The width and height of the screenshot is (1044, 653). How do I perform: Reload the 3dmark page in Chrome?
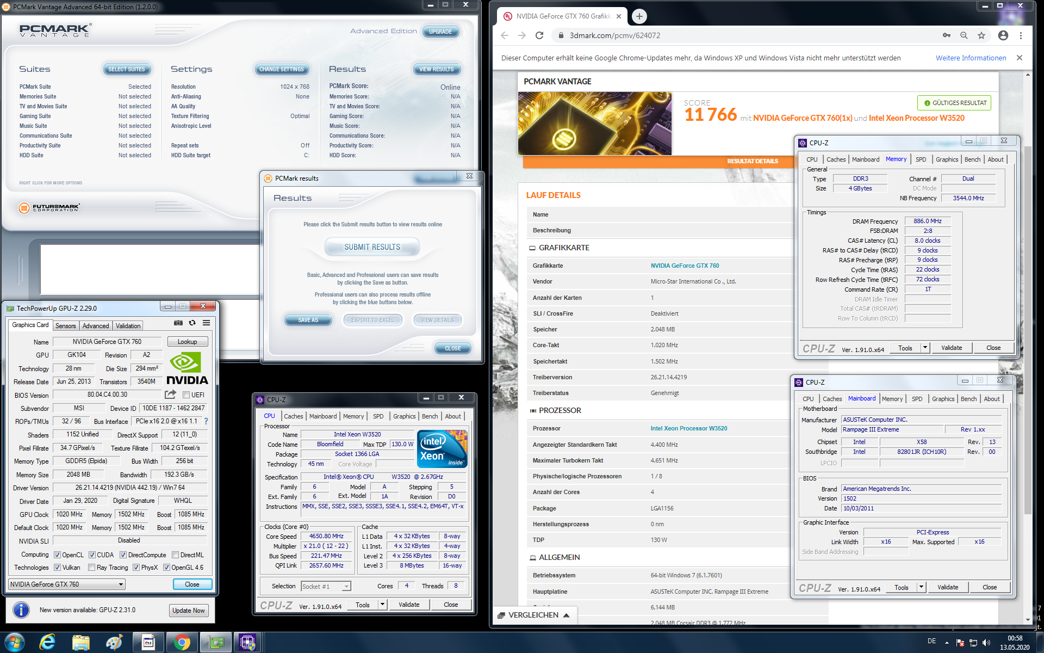pos(539,35)
